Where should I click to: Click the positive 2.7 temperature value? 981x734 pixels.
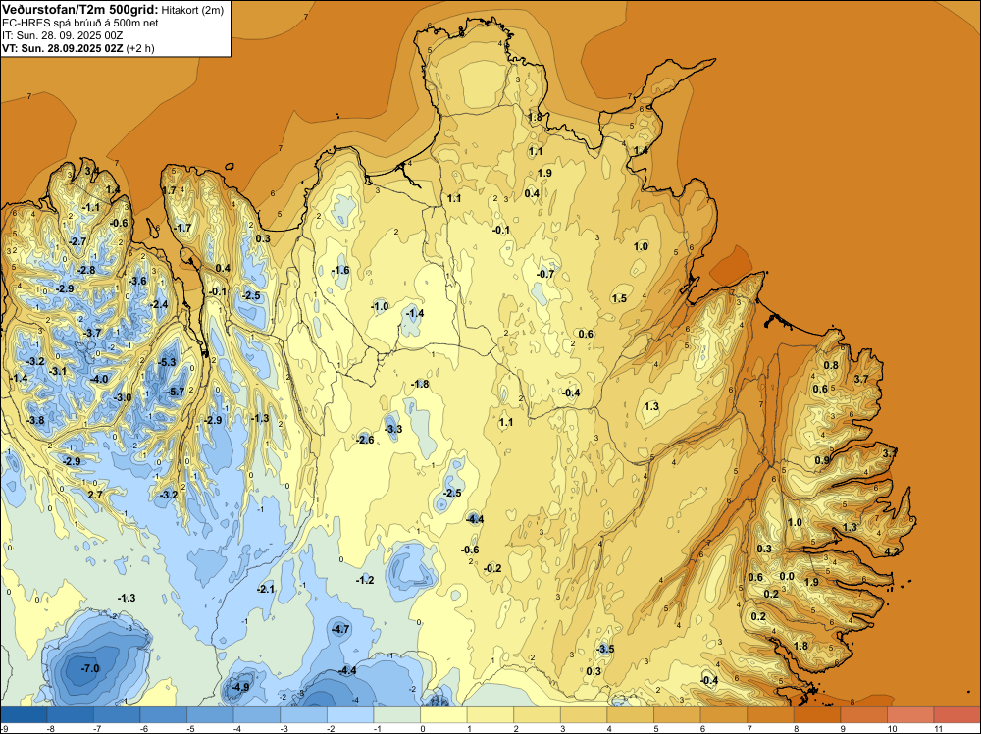94,495
